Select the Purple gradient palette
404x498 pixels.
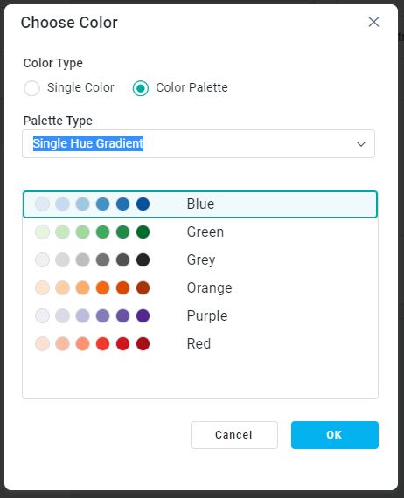pos(200,316)
